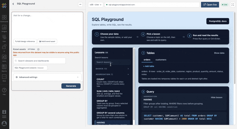
Task: Expand the Advanced settings row
Action: [47, 77]
